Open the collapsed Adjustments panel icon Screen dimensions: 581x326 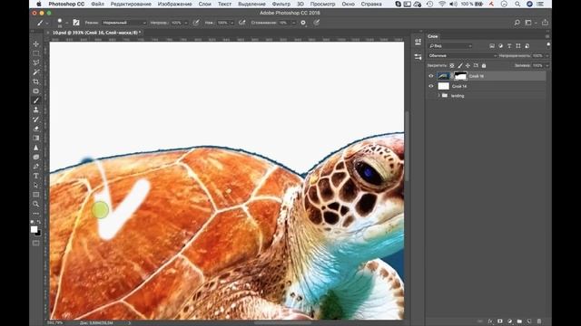click(418, 57)
